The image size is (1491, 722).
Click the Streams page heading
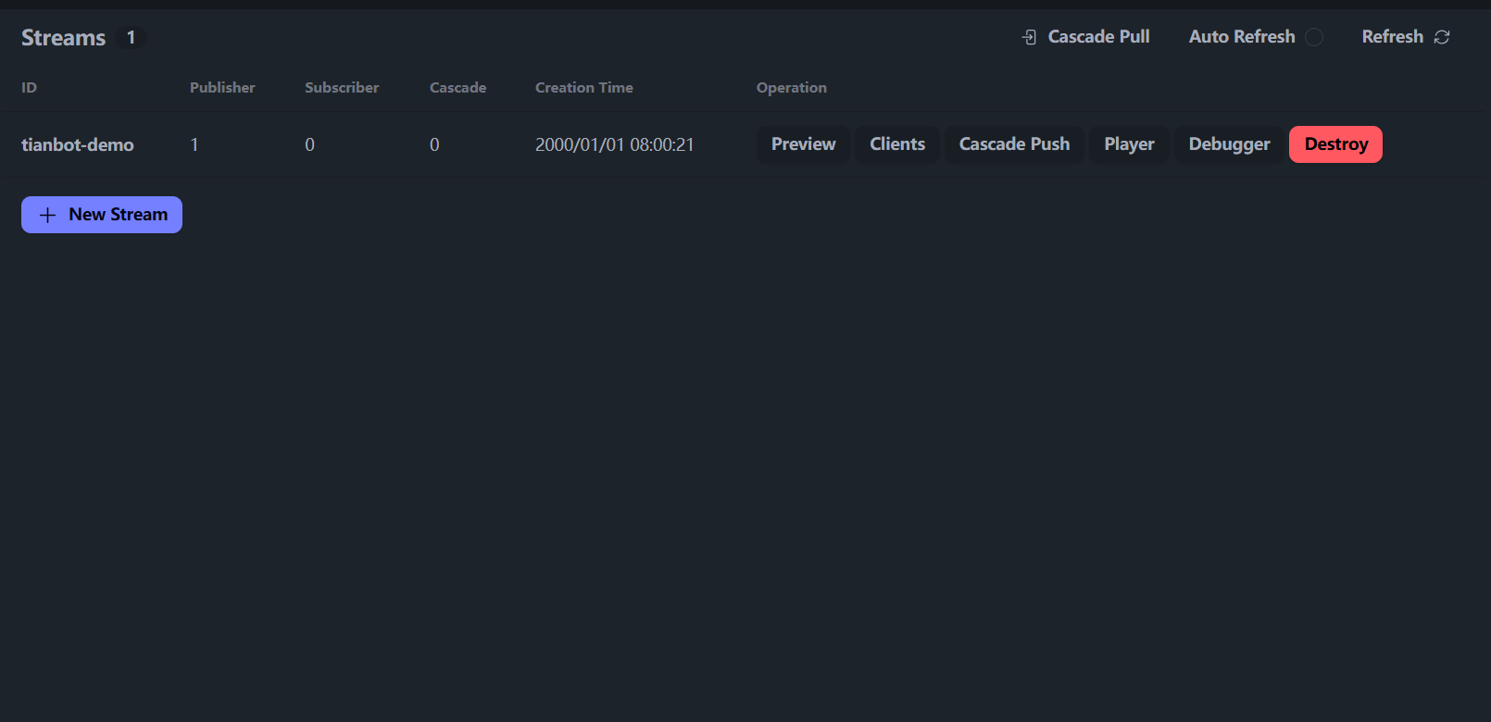coord(64,38)
